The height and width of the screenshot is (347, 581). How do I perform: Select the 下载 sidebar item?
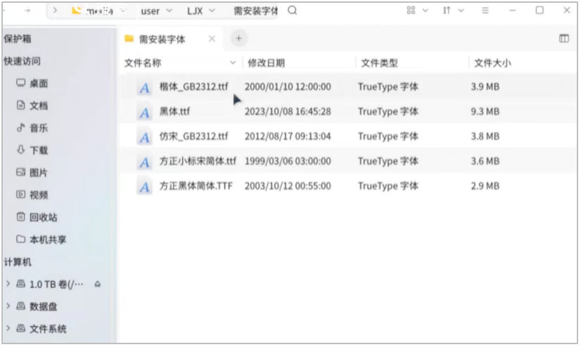point(38,150)
